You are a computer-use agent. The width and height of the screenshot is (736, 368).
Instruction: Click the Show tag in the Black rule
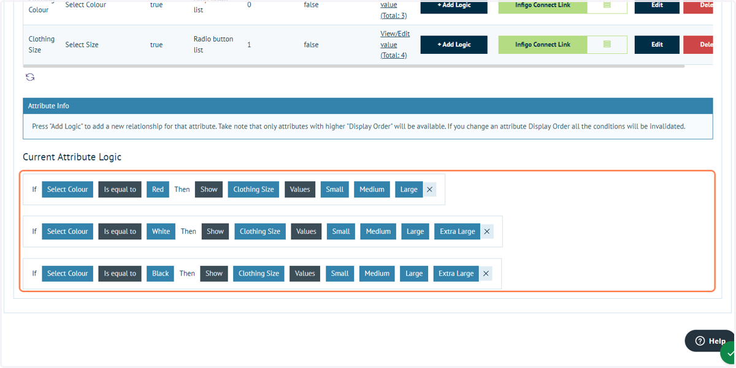point(214,274)
